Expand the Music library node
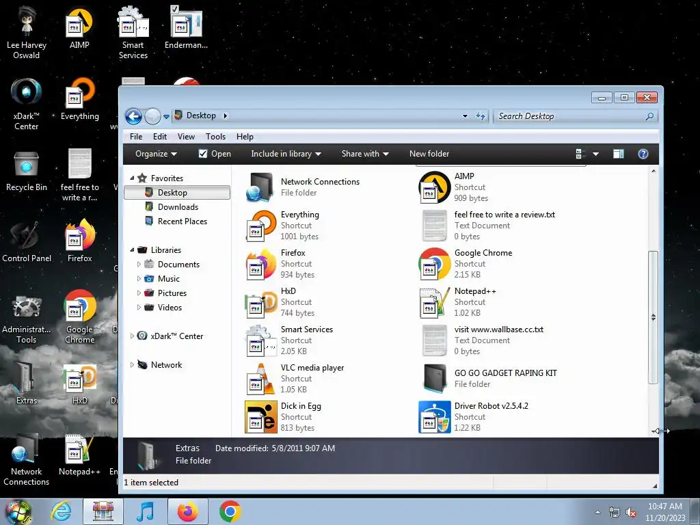 [139, 279]
